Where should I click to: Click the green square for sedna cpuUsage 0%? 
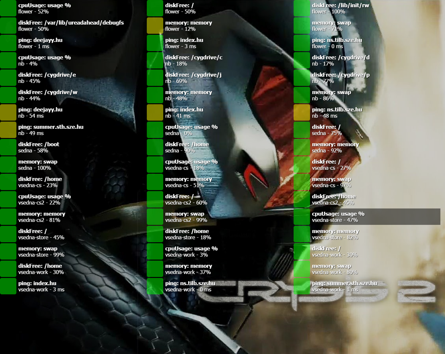coord(155,130)
